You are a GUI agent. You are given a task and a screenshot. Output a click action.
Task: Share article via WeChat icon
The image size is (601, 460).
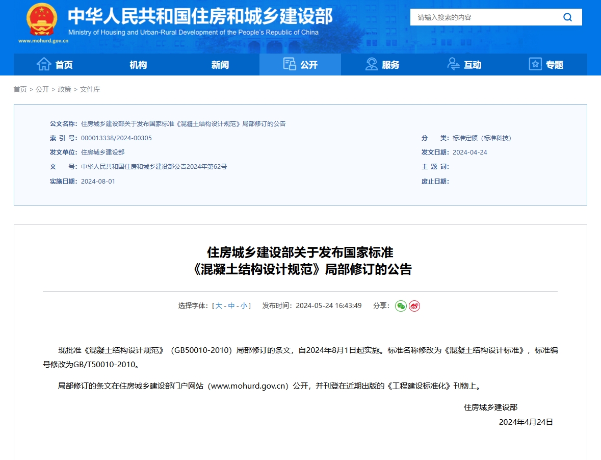401,306
